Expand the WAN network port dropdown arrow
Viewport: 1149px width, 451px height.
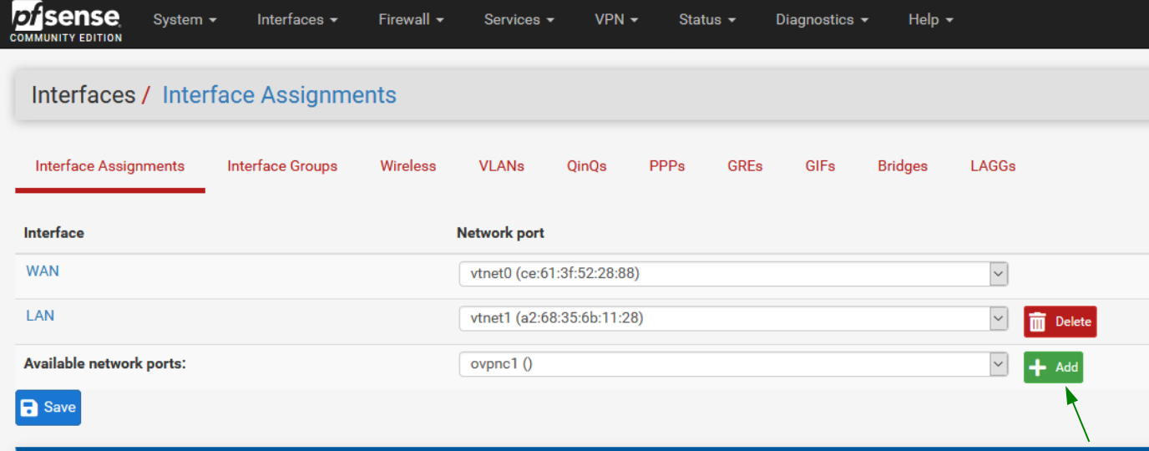tap(999, 273)
